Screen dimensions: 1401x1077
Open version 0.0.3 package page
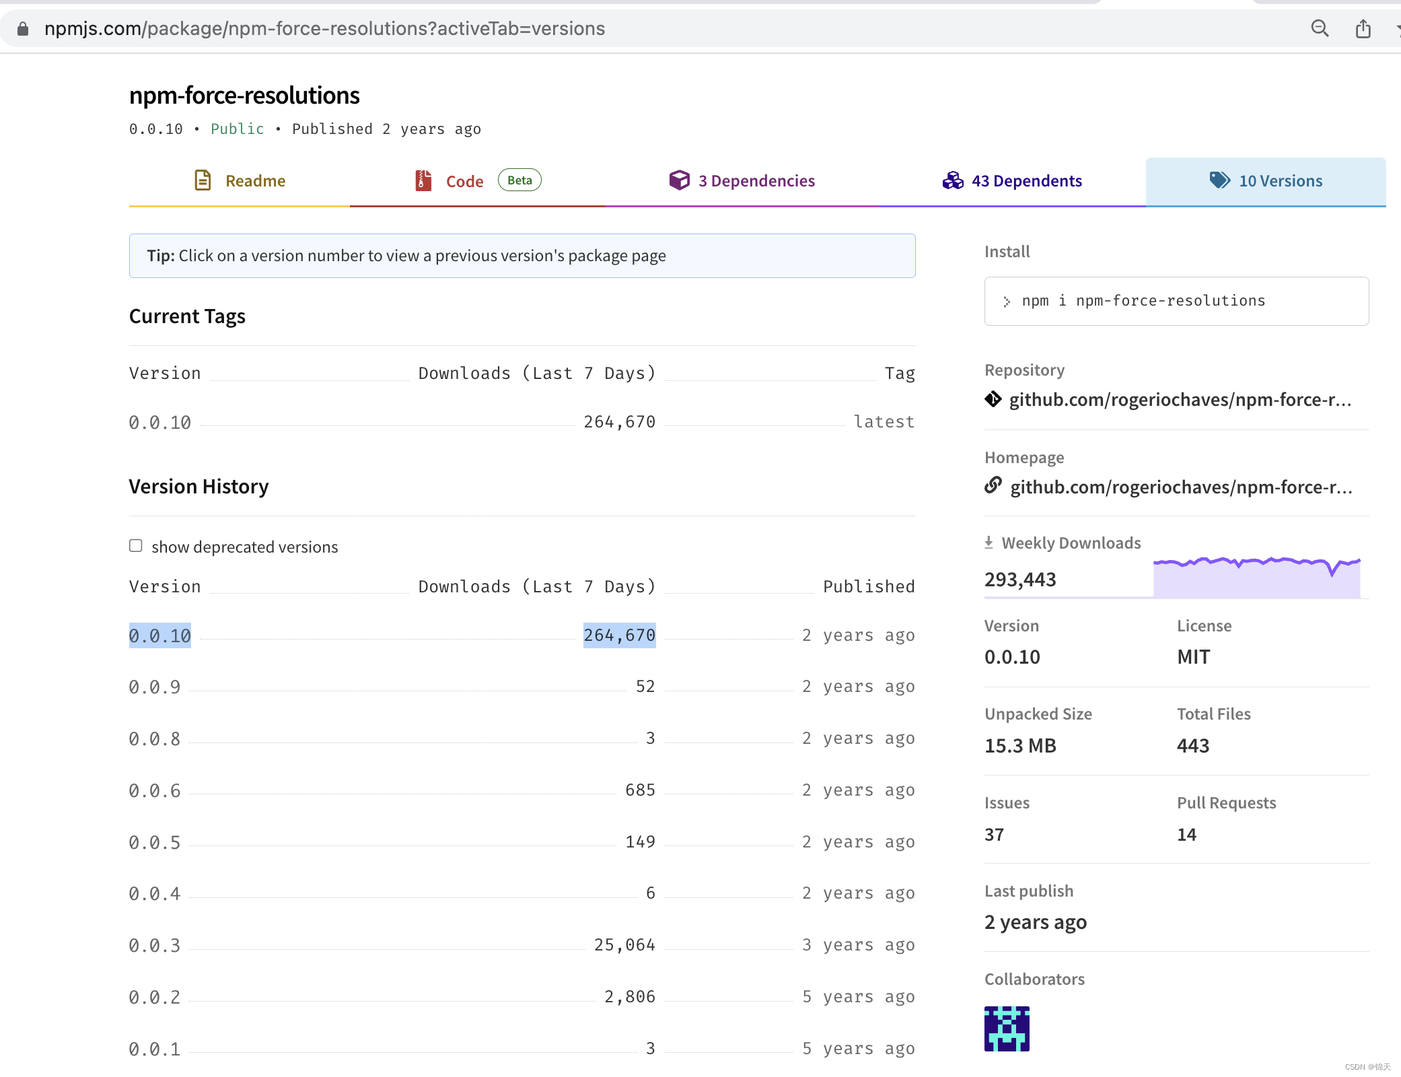point(155,945)
